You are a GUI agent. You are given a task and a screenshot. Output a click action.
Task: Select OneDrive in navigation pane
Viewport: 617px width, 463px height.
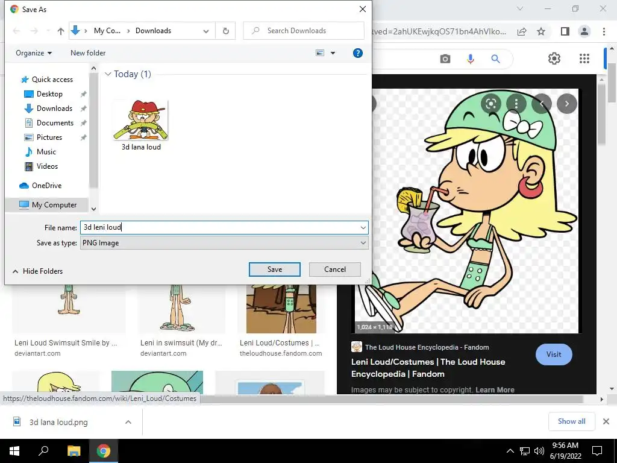(46, 186)
